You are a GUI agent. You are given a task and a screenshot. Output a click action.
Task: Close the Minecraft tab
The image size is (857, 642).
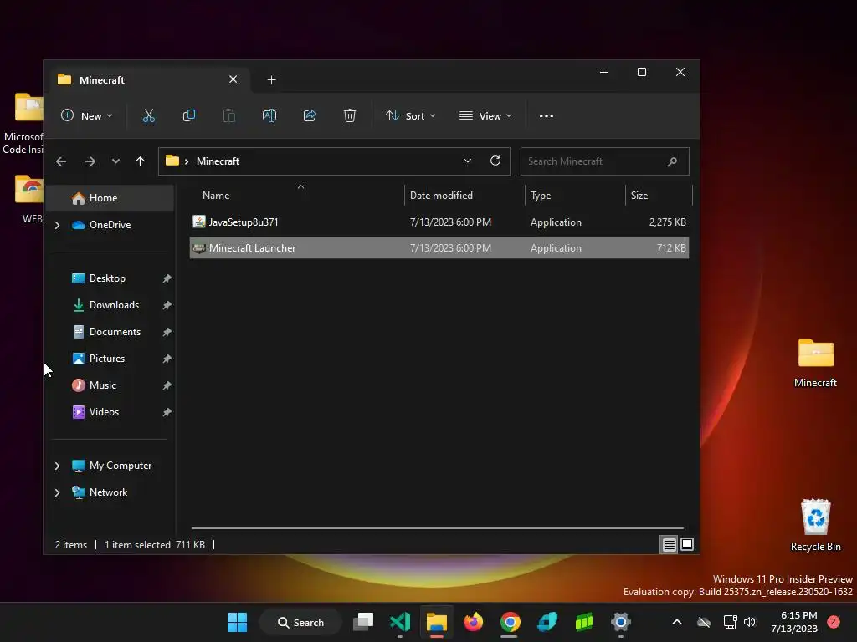[x=233, y=79]
